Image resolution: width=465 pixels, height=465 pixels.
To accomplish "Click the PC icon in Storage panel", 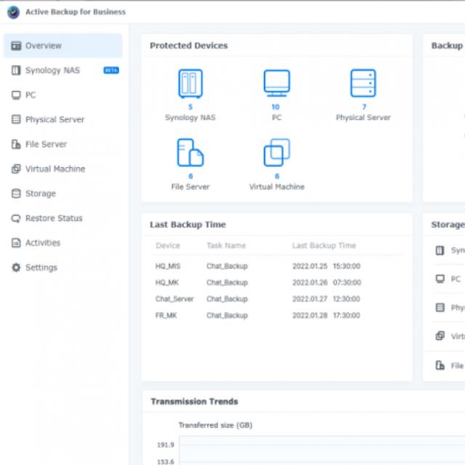I will (x=440, y=279).
